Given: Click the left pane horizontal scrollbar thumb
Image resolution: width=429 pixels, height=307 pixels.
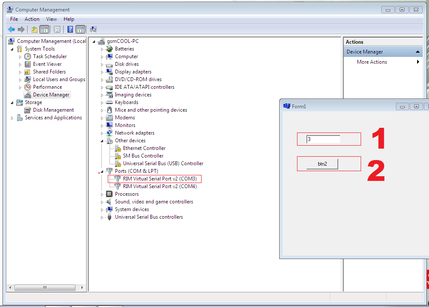Looking at the screenshot, I should pyautogui.click(x=45, y=287).
